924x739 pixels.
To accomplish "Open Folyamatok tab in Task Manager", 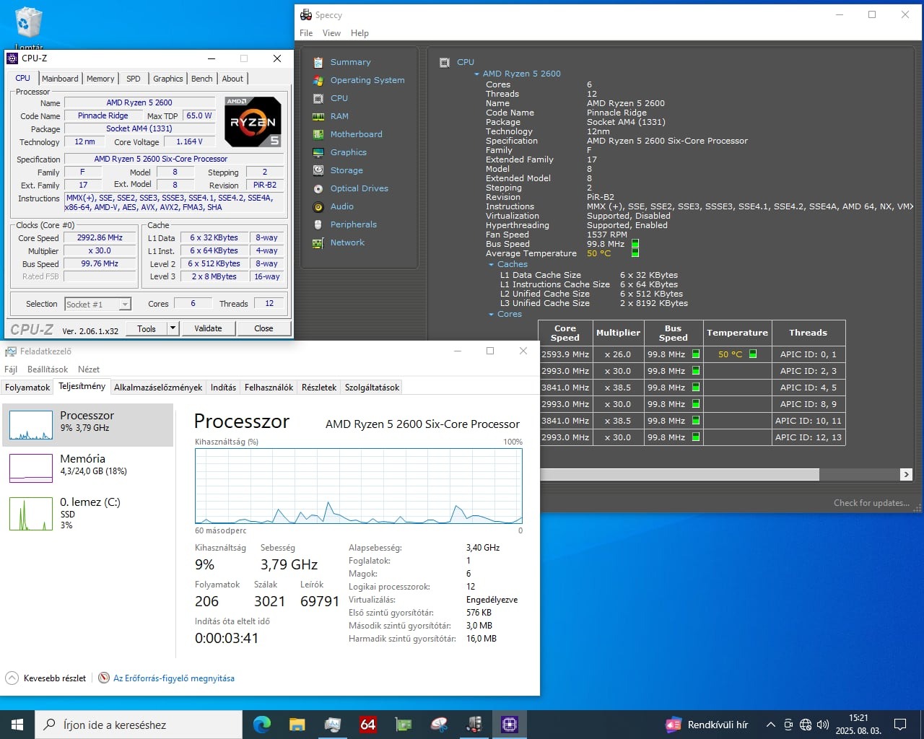I will pyautogui.click(x=27, y=388).
